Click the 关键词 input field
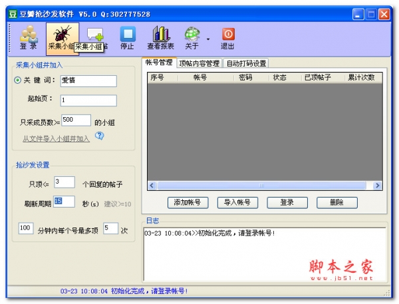399x304 pixels. [x=88, y=81]
